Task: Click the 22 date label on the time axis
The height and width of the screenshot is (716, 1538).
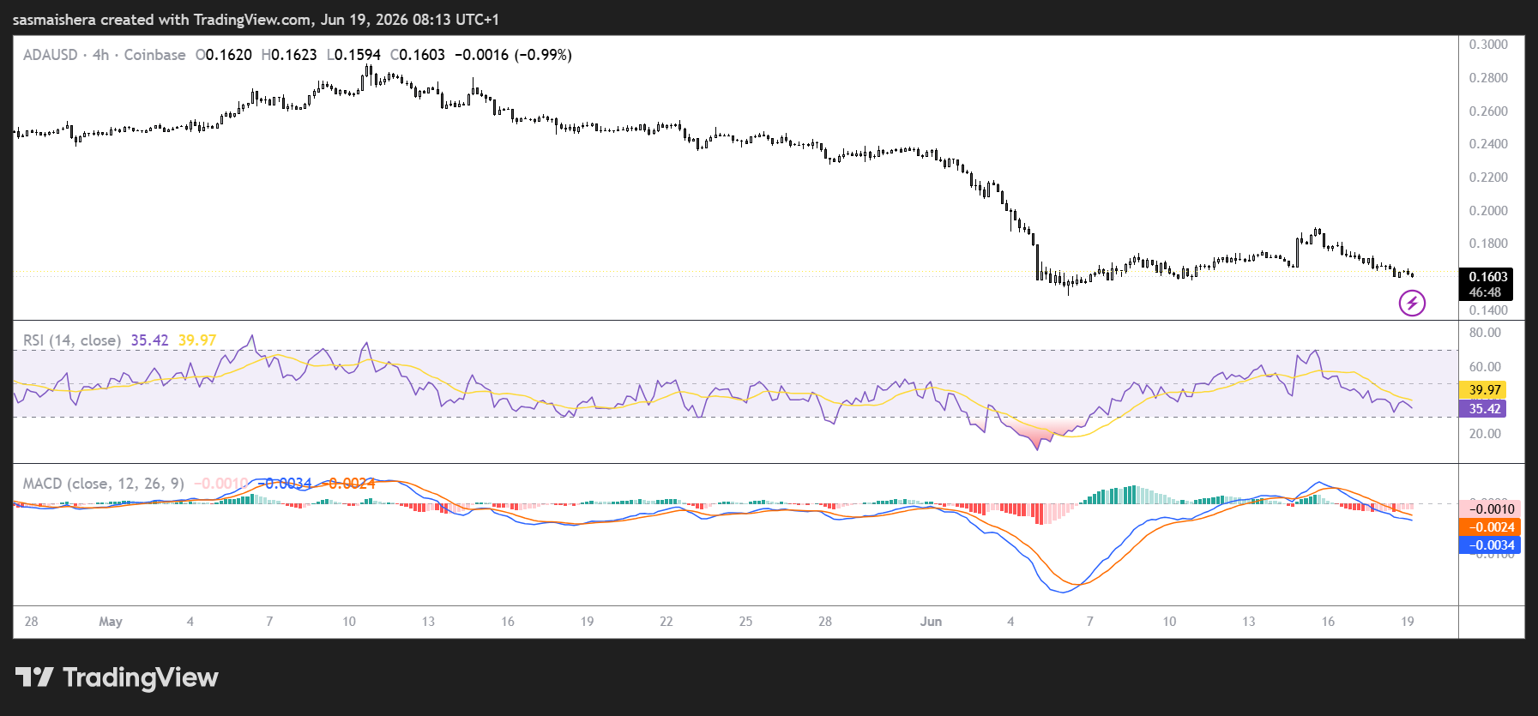Action: [666, 622]
